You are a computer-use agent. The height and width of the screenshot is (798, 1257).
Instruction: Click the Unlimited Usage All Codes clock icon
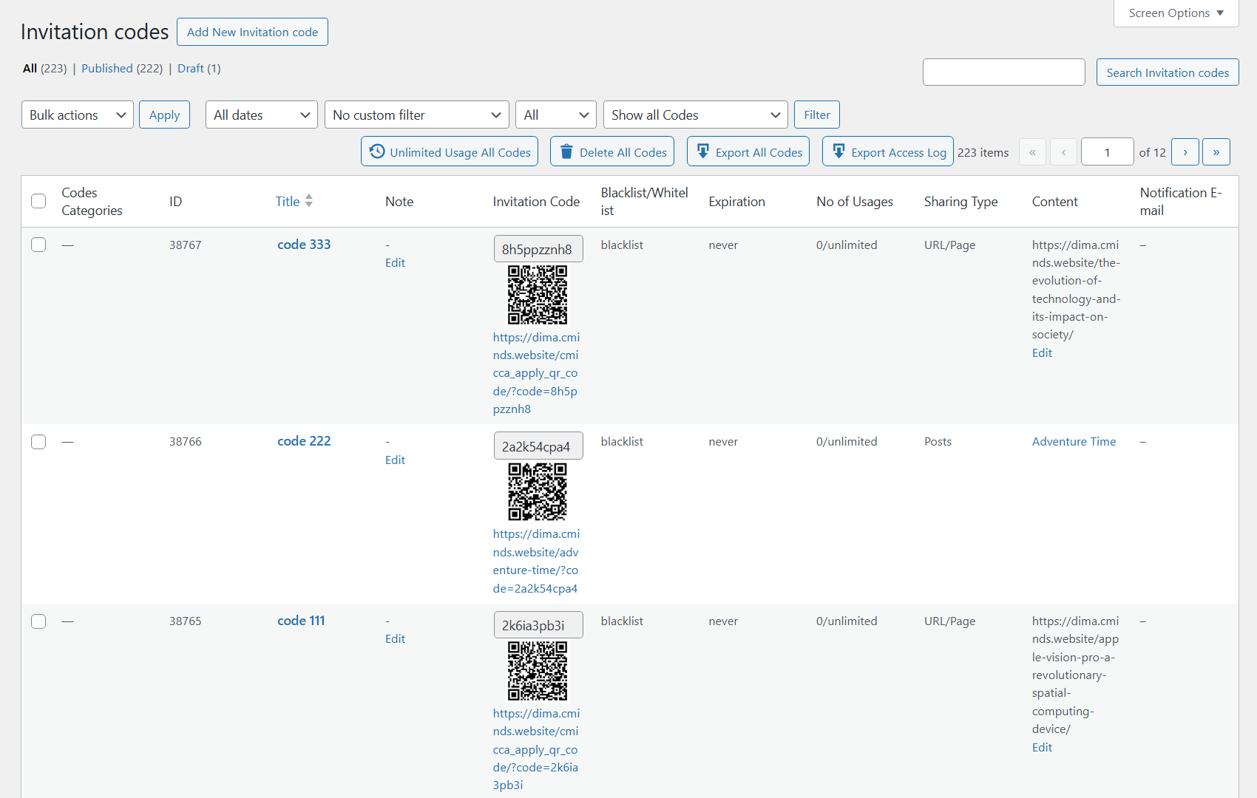[x=377, y=151]
